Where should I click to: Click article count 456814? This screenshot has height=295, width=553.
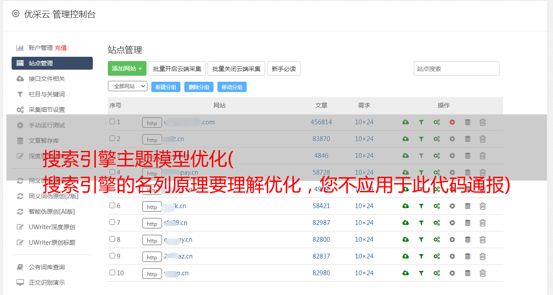click(321, 122)
